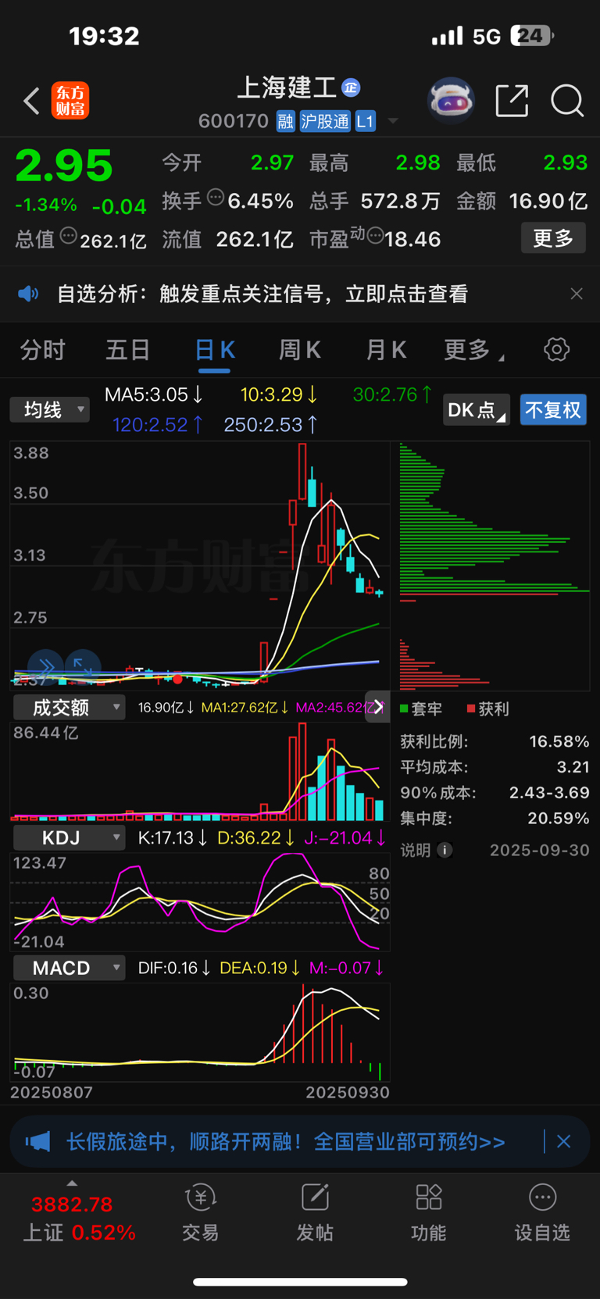Toggle the 不复权 adjustment button
Image resolution: width=600 pixels, height=1299 pixels.
[x=553, y=410]
